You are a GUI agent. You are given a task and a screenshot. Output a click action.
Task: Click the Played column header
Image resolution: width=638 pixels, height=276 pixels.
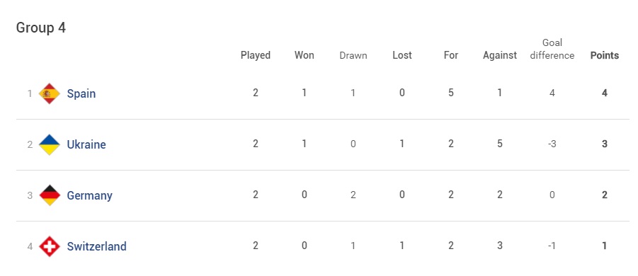point(256,55)
